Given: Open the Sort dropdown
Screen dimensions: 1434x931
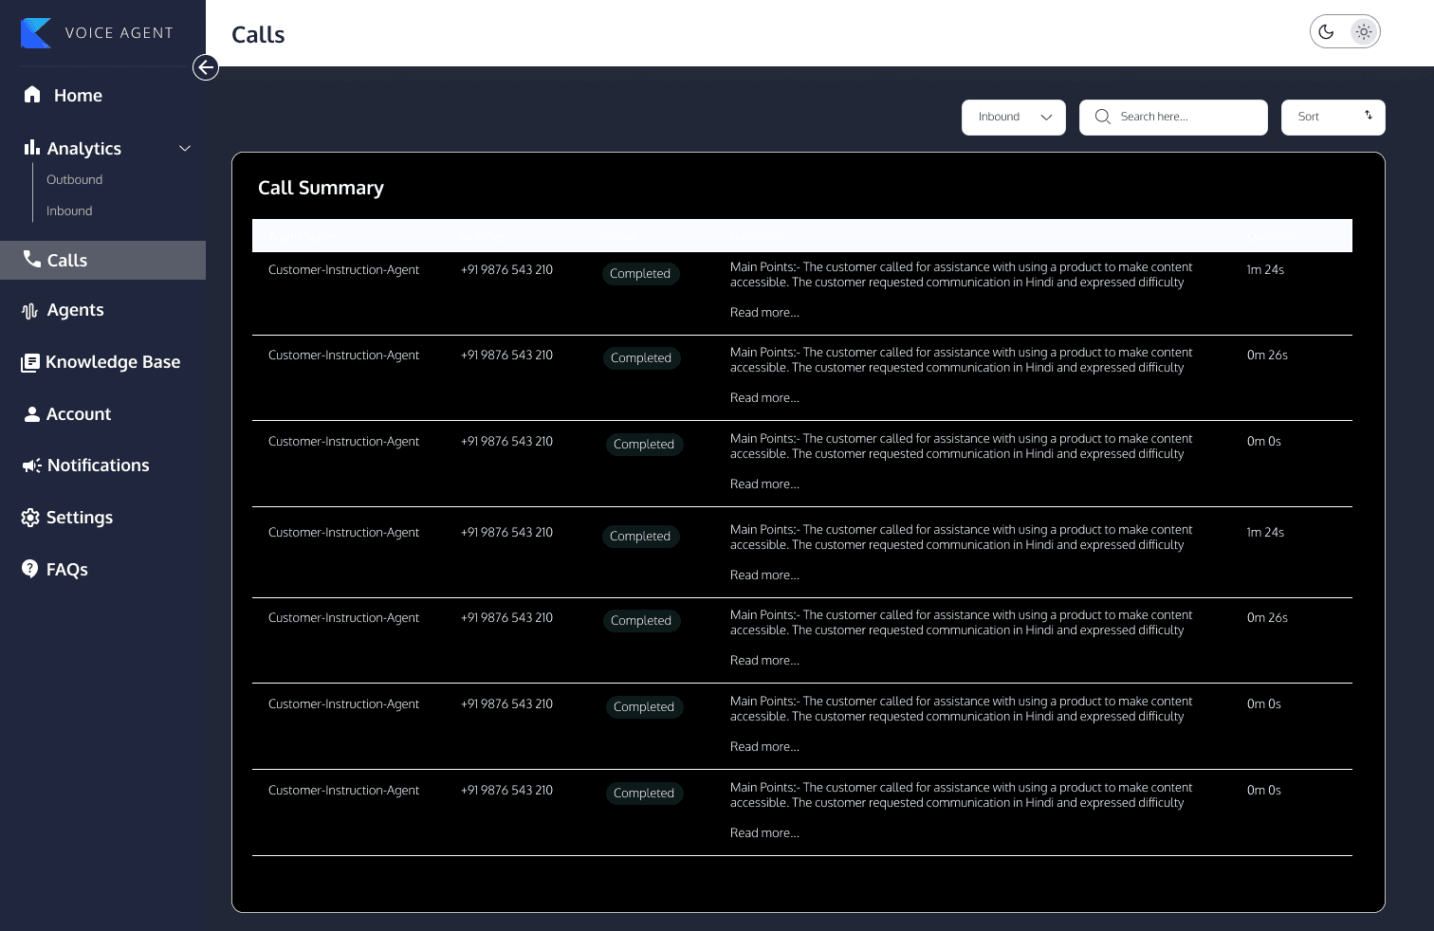Looking at the screenshot, I should [1333, 117].
